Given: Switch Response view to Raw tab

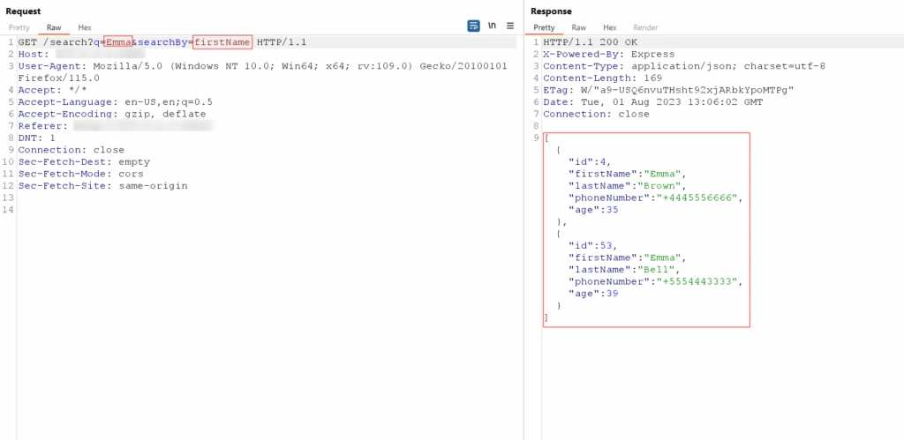Looking at the screenshot, I should tap(579, 27).
